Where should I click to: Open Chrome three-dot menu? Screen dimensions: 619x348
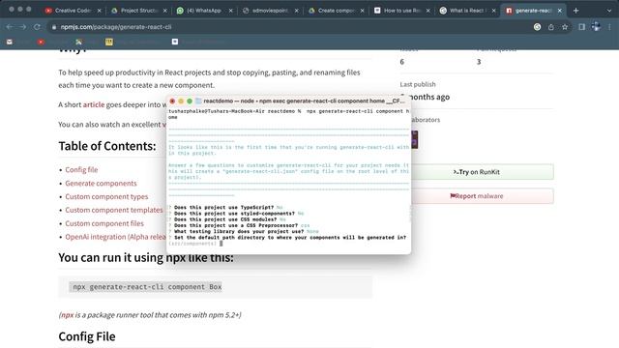pos(609,27)
